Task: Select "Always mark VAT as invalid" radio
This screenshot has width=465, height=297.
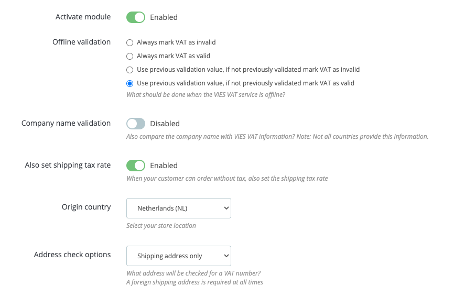Action: pos(130,42)
